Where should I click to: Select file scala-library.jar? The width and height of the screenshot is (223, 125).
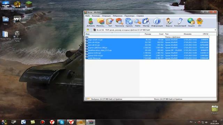(147, 58)
